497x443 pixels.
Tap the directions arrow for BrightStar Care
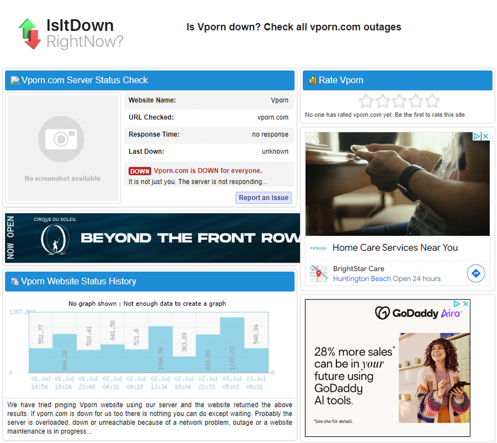(476, 273)
